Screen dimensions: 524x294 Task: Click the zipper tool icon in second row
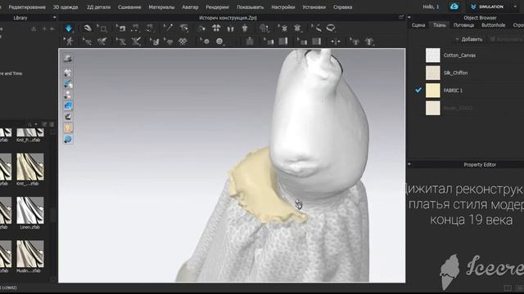pos(250,42)
